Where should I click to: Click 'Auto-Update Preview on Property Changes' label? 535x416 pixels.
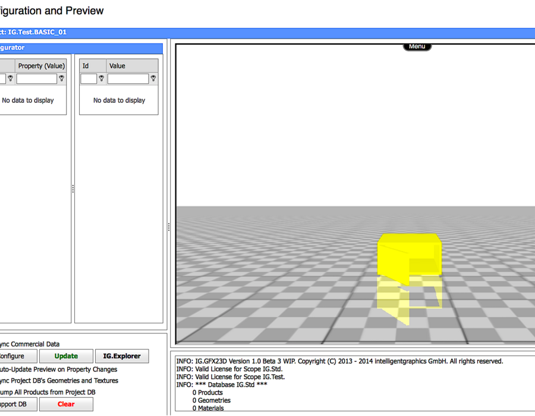(x=58, y=369)
